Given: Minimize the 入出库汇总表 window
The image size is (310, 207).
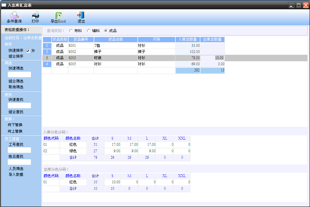Looking at the screenshot, I should click(291, 4).
